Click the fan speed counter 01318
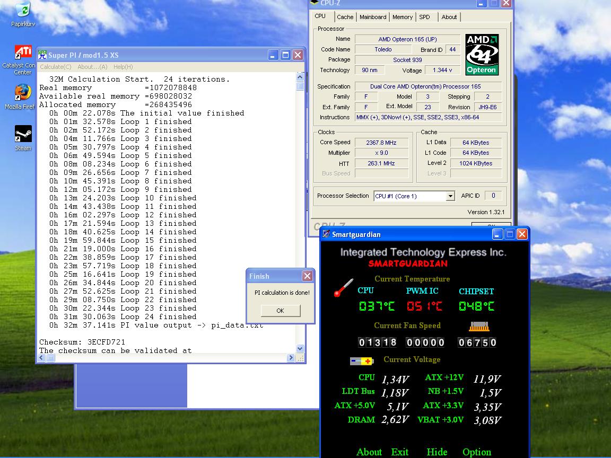This screenshot has height=458, width=611. [x=377, y=342]
